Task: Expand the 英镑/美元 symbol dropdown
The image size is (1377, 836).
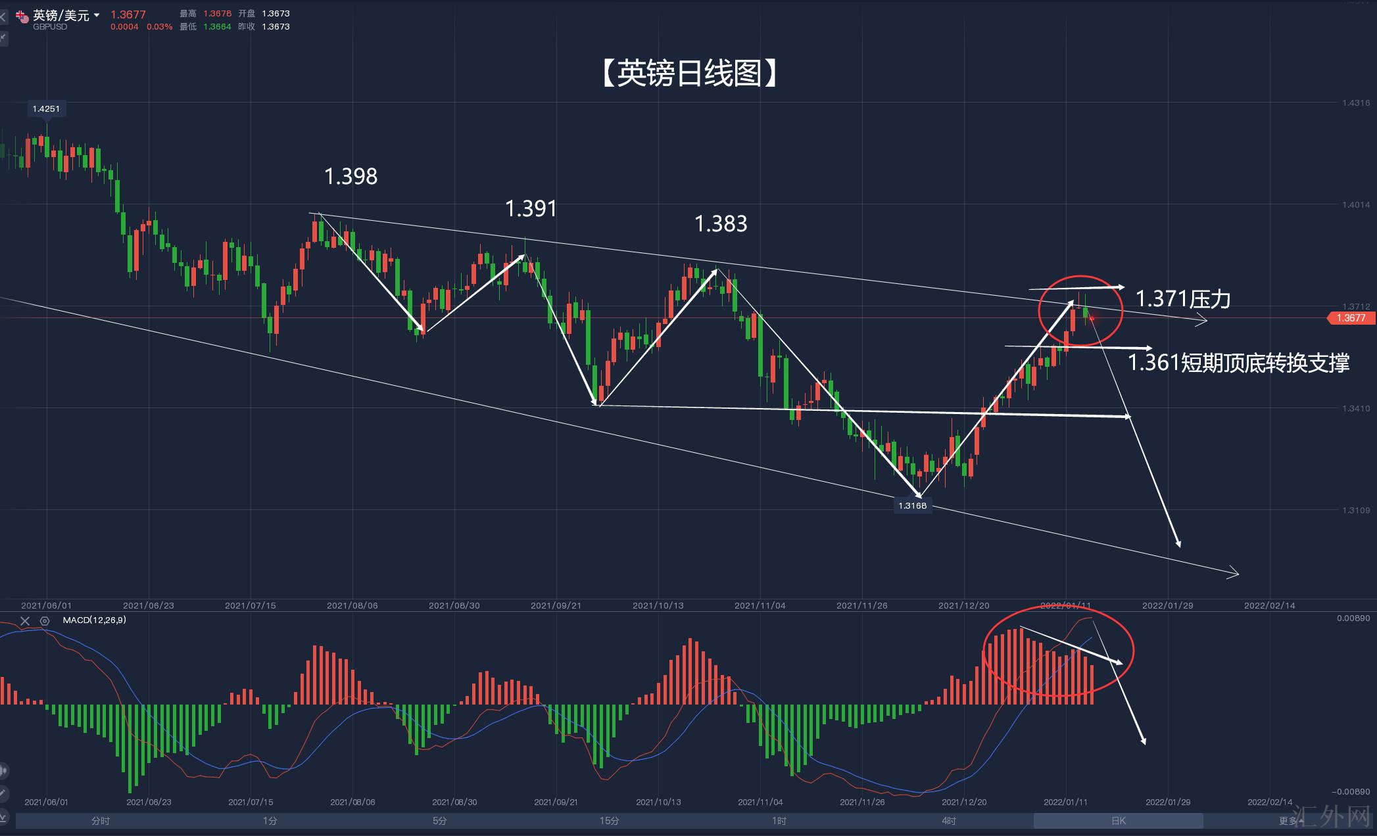Action: pos(97,14)
